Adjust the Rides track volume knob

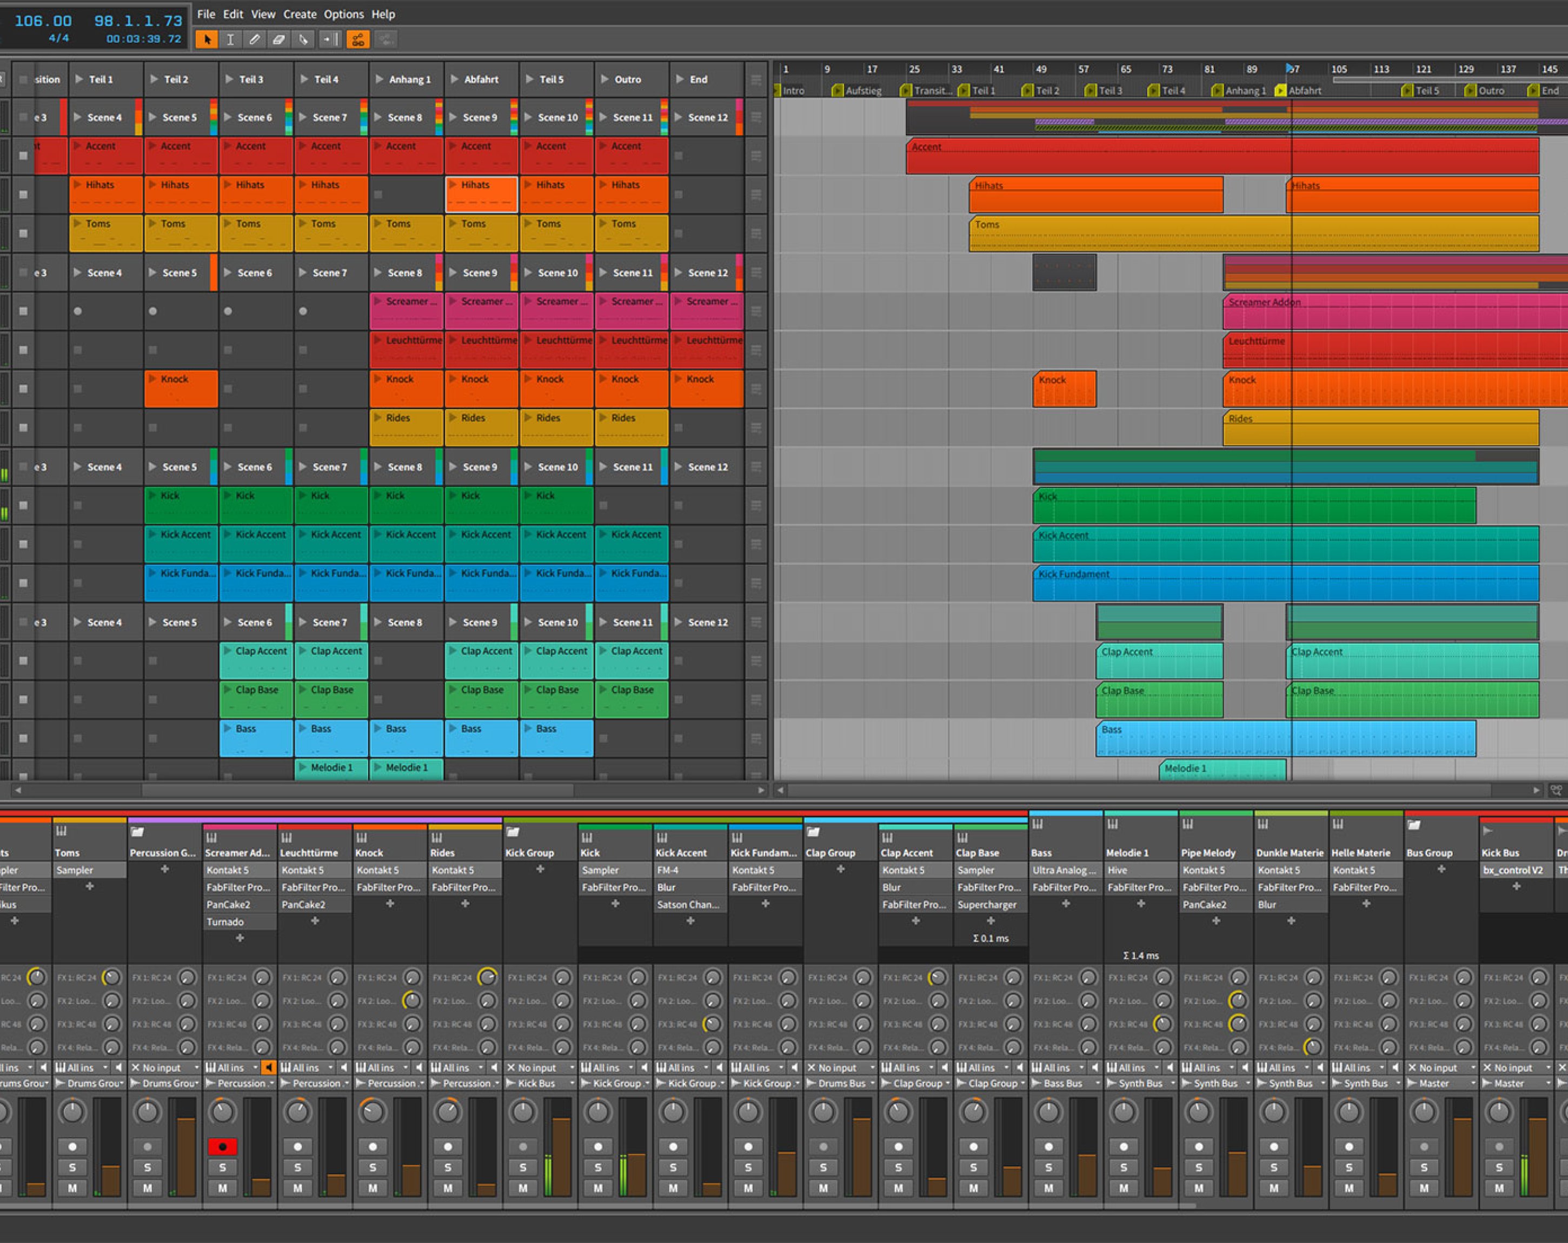pyautogui.click(x=448, y=1112)
